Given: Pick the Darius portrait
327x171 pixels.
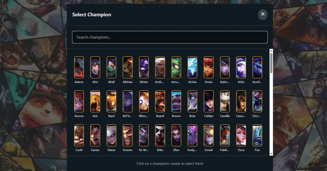Looking at the screenshot, I should pyautogui.click(x=95, y=135).
